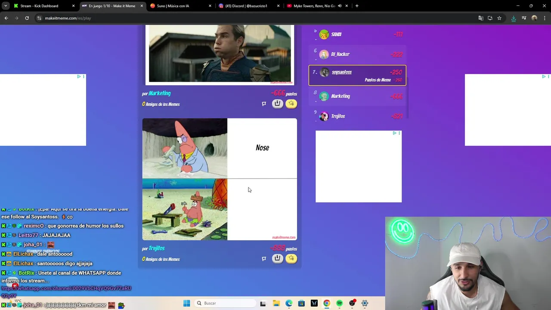Download the meme made by Trejitos

click(x=277, y=258)
